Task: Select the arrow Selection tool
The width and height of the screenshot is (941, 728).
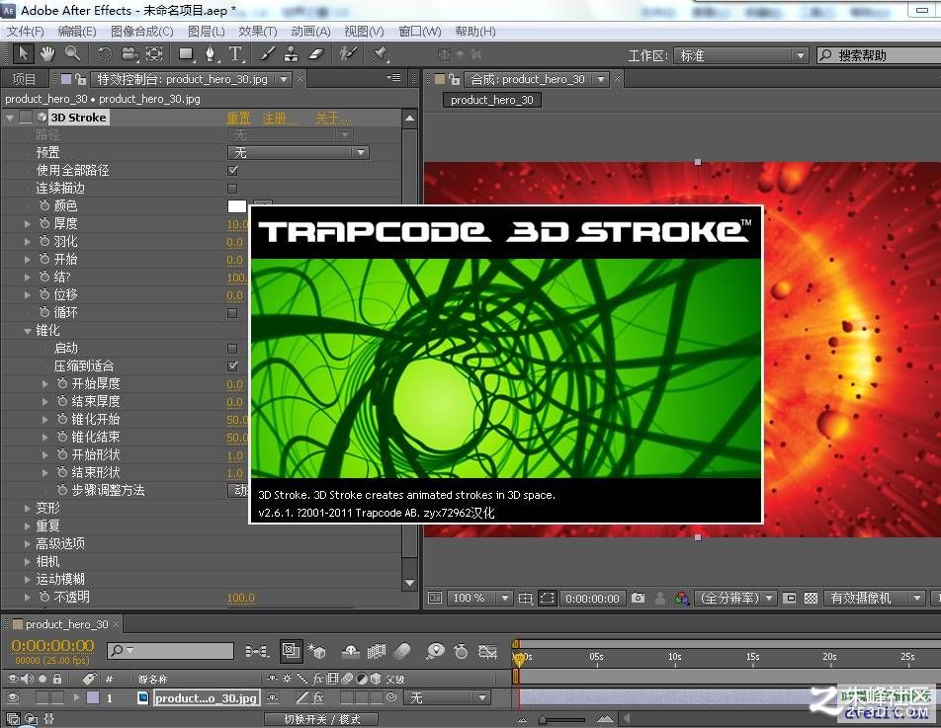Action: coord(24,54)
